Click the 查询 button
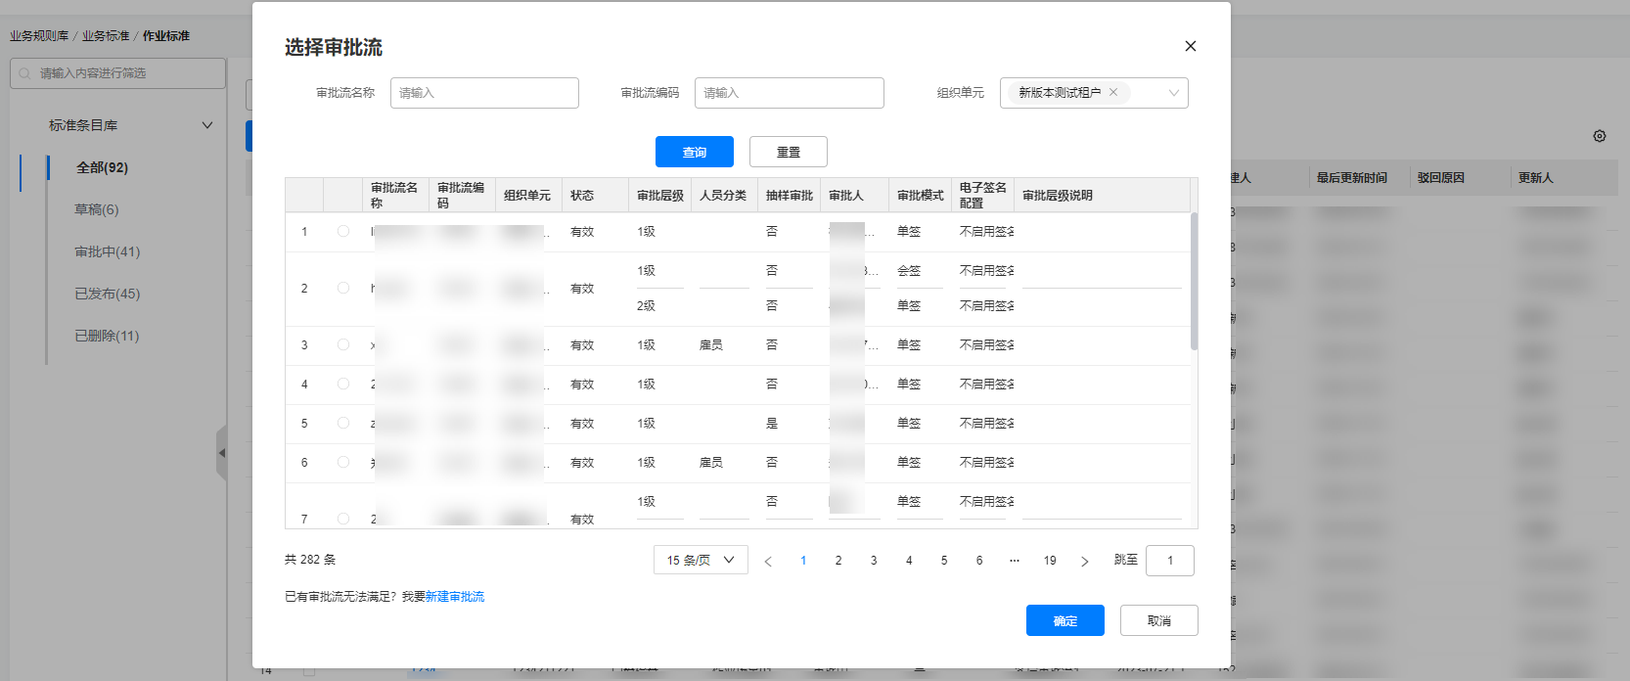Viewport: 1630px width, 681px height. coord(695,152)
